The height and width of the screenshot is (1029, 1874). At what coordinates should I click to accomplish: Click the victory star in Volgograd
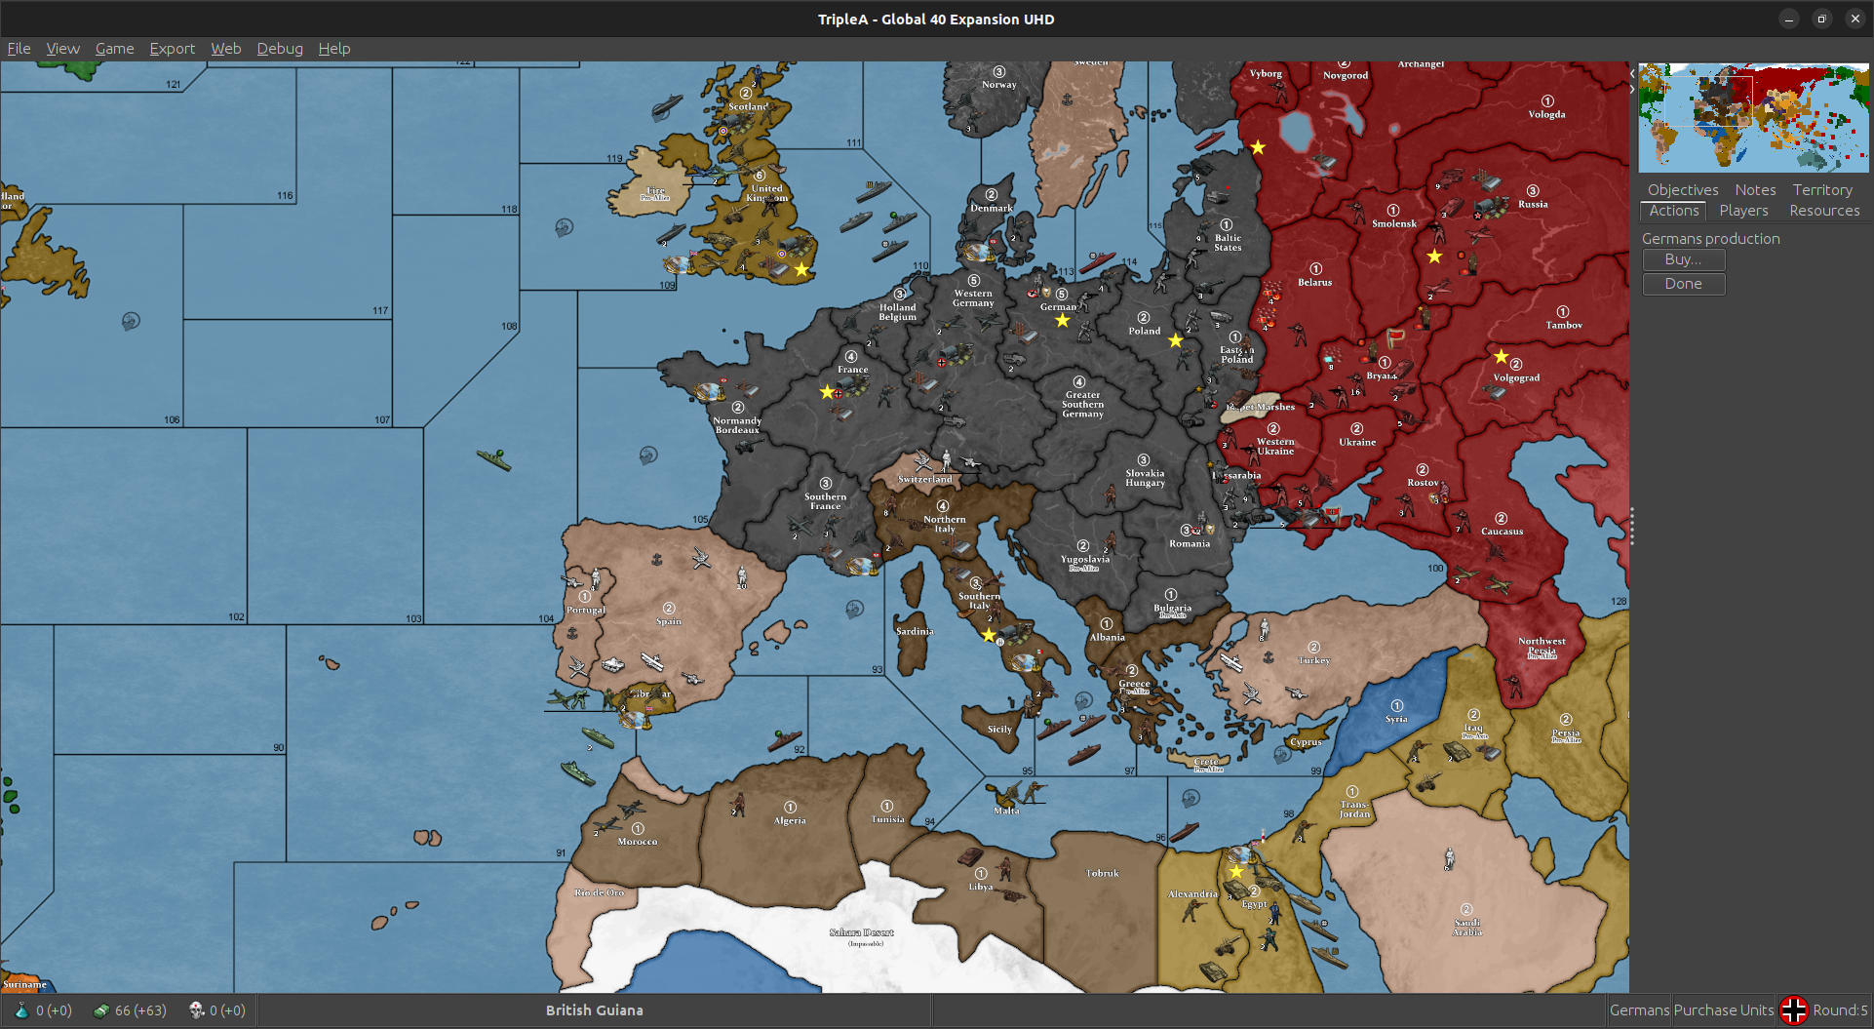(x=1502, y=357)
